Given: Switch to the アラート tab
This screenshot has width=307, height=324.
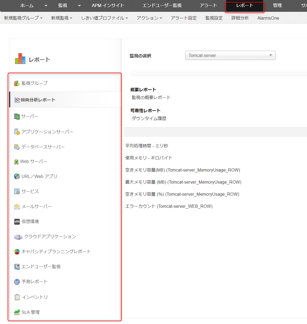Looking at the screenshot, I should [208, 6].
